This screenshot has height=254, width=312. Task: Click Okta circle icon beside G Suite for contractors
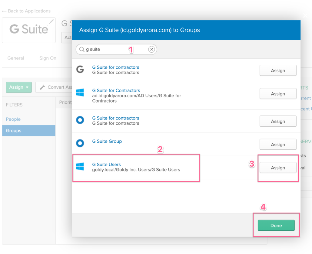pyautogui.click(x=80, y=120)
